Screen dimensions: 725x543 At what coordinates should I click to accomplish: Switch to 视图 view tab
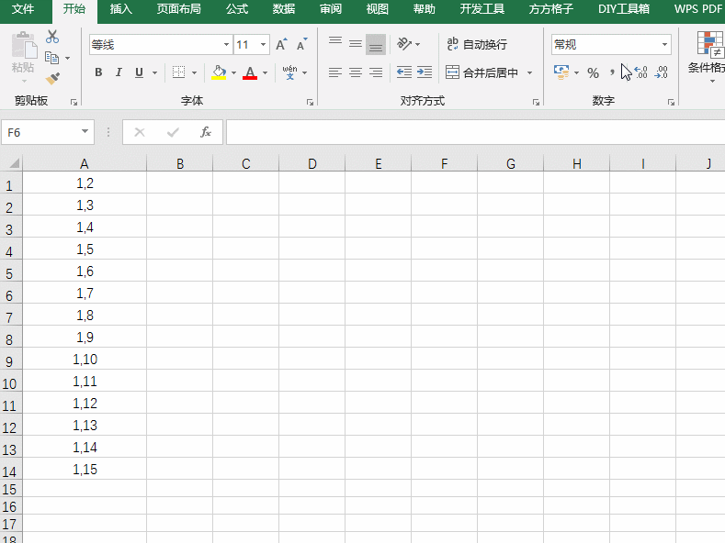378,9
